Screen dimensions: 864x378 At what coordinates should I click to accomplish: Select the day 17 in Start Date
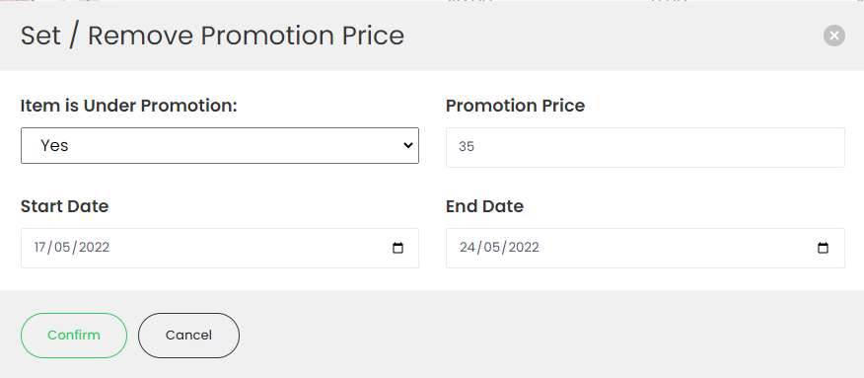click(40, 247)
